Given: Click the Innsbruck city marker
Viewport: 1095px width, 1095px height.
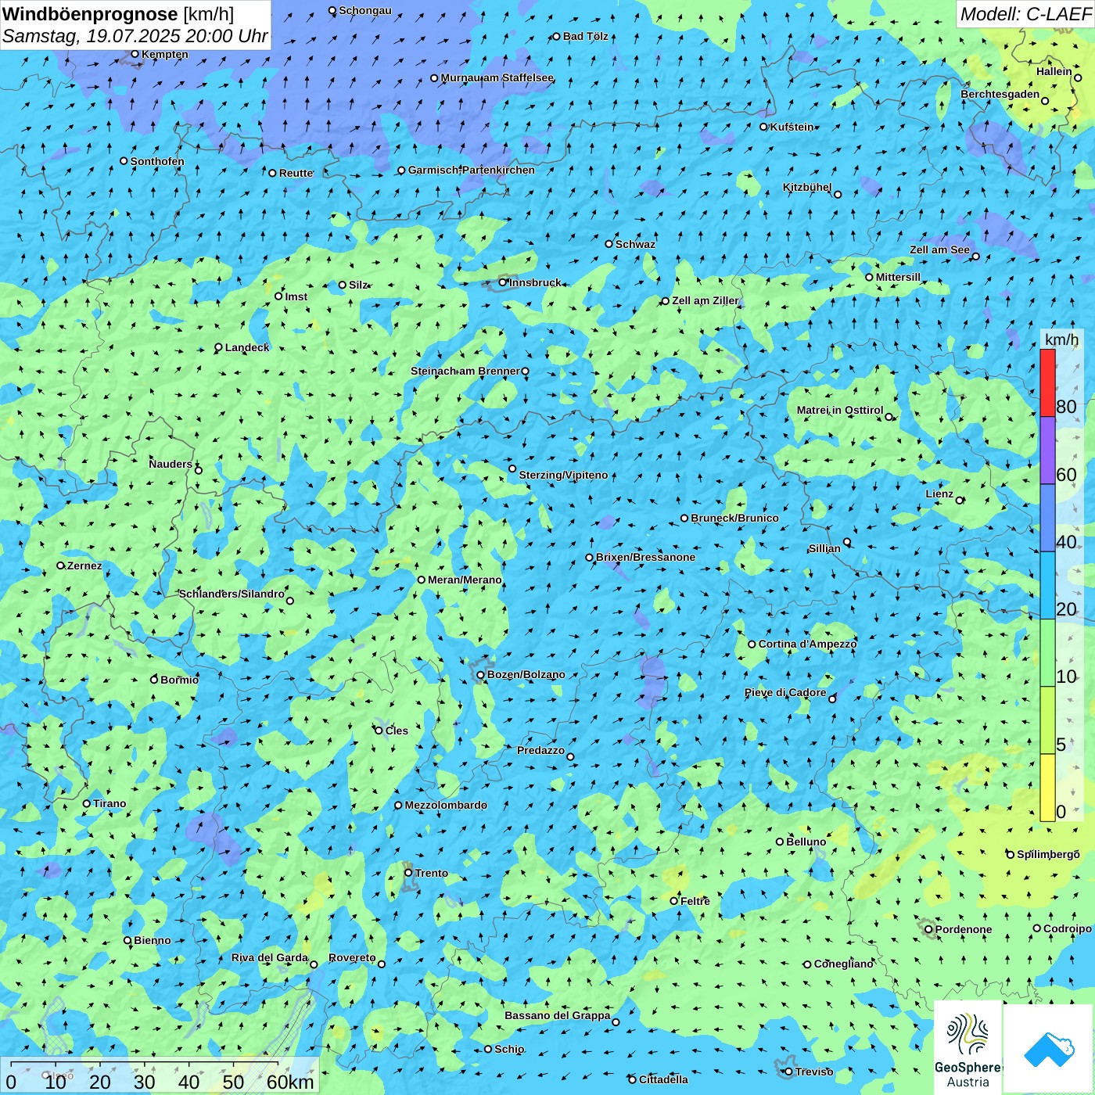Looking at the screenshot, I should (503, 282).
